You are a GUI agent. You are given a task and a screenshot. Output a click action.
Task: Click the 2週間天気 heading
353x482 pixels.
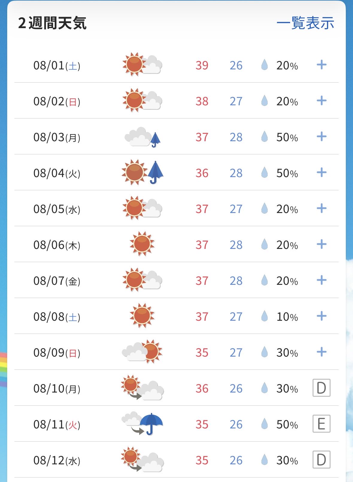tap(52, 23)
